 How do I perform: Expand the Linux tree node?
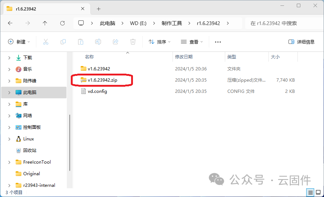click(9, 139)
